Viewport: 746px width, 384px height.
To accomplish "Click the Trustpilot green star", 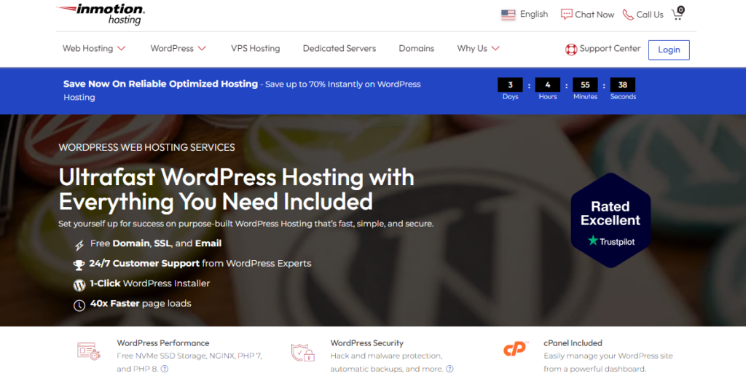I will 593,240.
